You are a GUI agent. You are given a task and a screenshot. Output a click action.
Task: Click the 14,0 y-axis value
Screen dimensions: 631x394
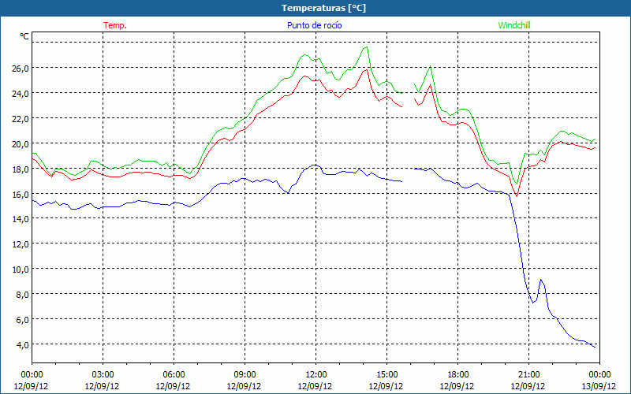tap(21, 219)
